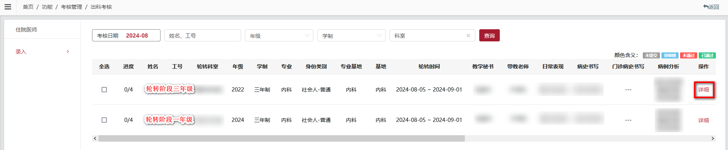Click the 带教老师 column header
The width and height of the screenshot is (728, 150).
pos(518,66)
